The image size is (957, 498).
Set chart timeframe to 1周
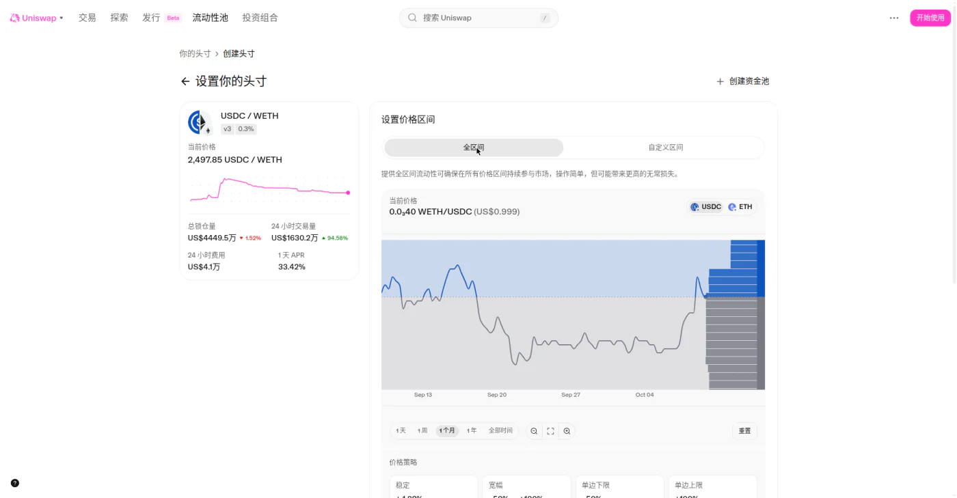(x=422, y=431)
